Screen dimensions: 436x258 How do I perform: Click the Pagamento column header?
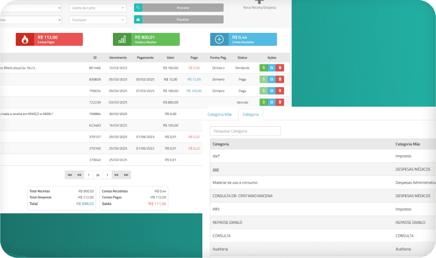[145, 58]
